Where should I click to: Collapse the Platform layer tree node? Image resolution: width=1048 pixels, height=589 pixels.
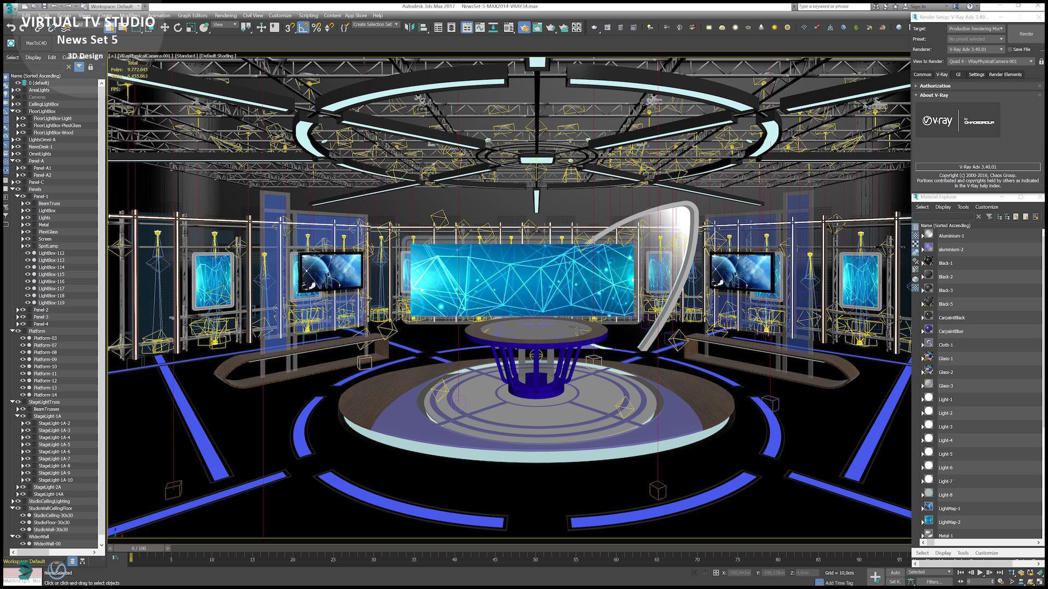(12, 331)
